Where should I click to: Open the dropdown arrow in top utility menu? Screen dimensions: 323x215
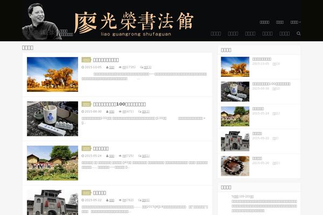click(300, 22)
